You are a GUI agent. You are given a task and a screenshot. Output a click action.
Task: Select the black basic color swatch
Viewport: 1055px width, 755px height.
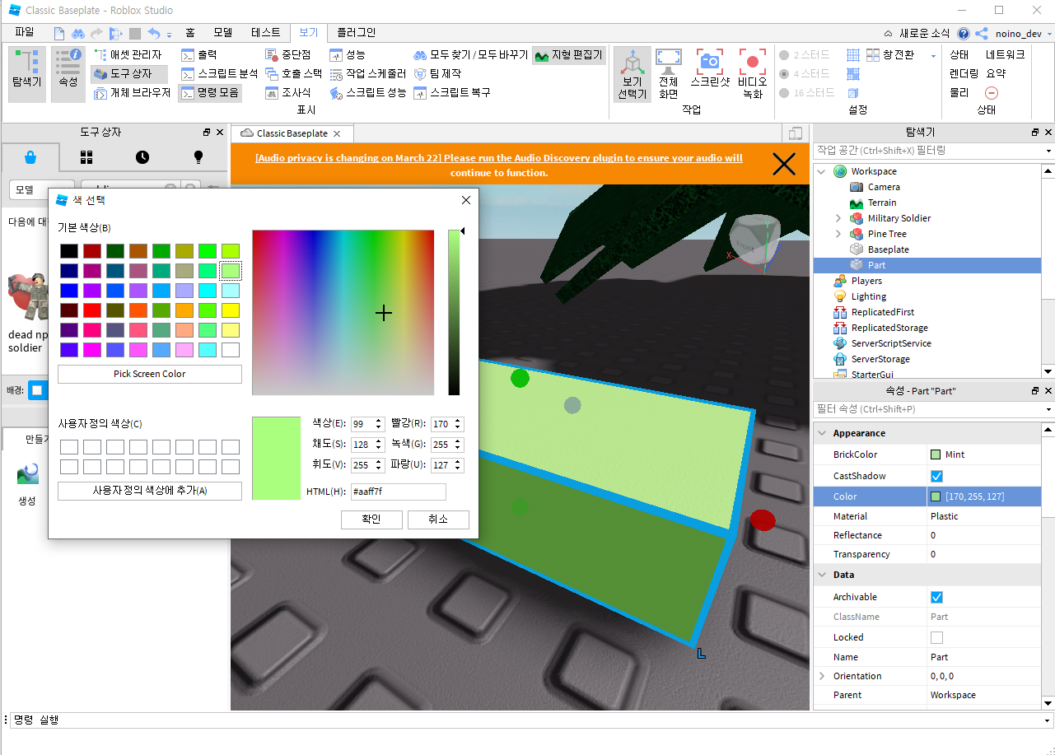pos(69,251)
